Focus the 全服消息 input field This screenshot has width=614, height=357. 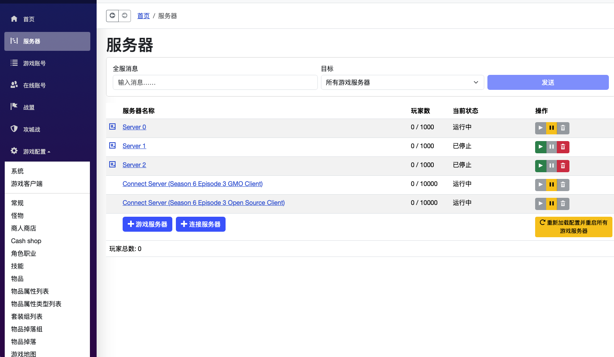point(215,82)
